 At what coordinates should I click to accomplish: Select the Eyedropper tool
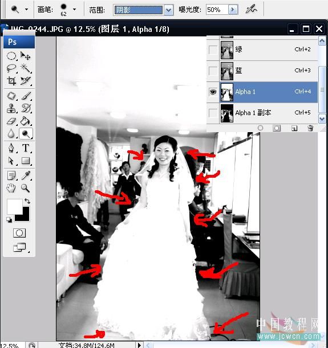click(26, 175)
